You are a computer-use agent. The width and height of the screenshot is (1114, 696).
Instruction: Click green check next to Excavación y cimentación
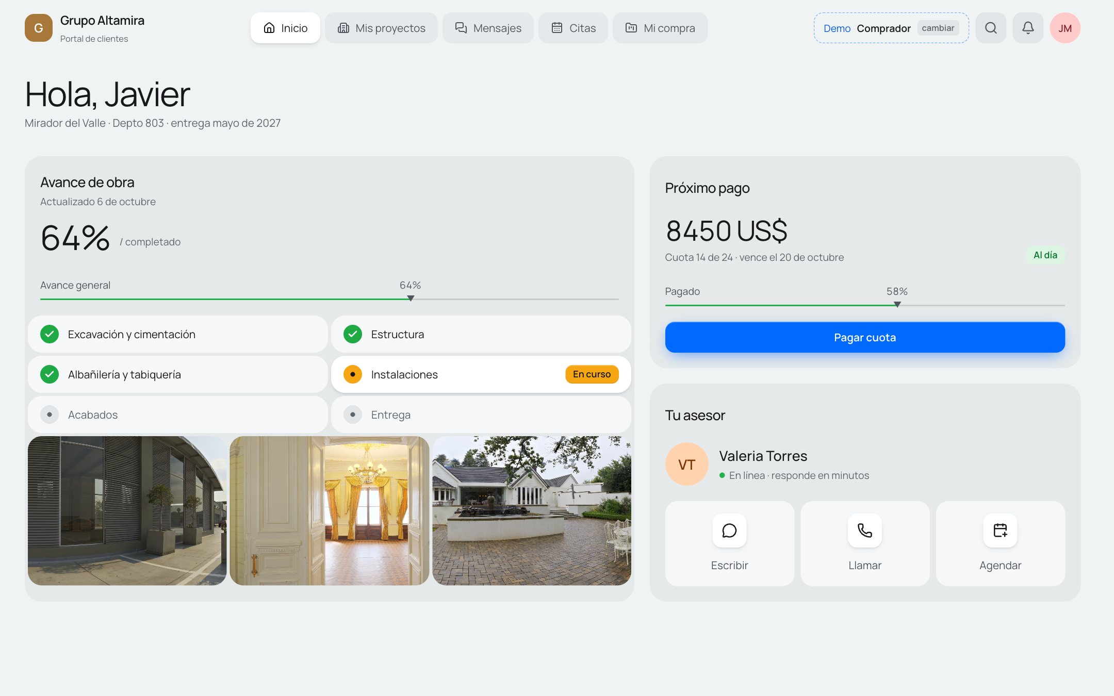point(50,334)
